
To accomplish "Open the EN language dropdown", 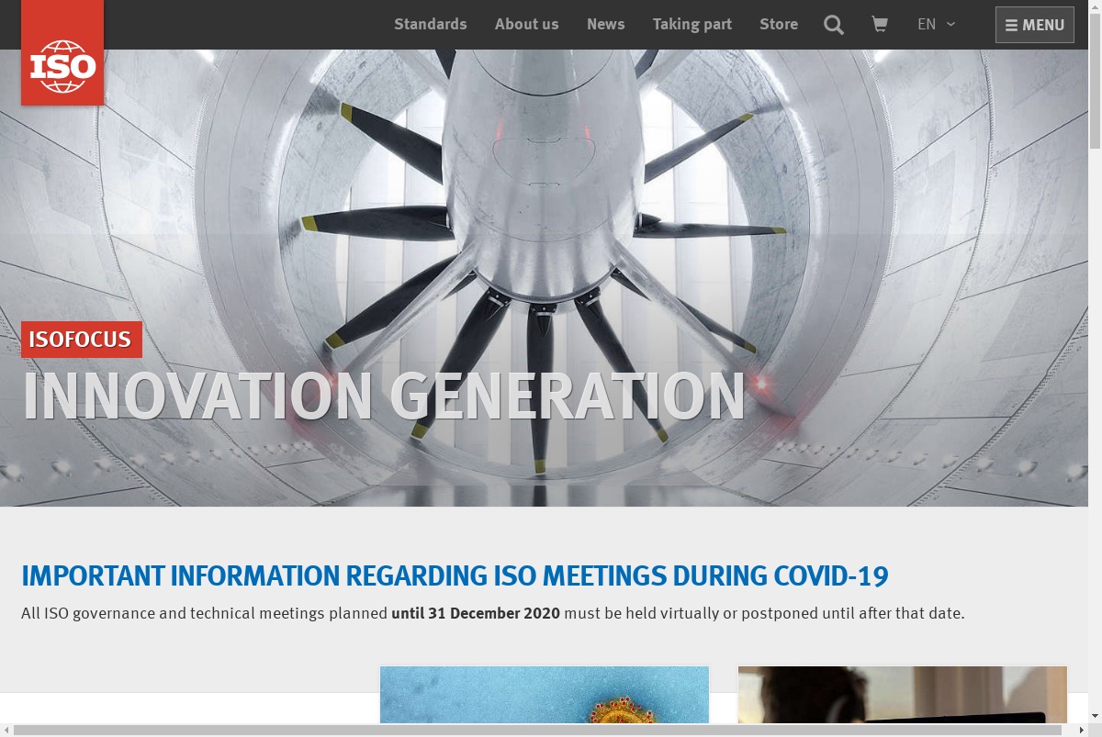I will [x=937, y=24].
